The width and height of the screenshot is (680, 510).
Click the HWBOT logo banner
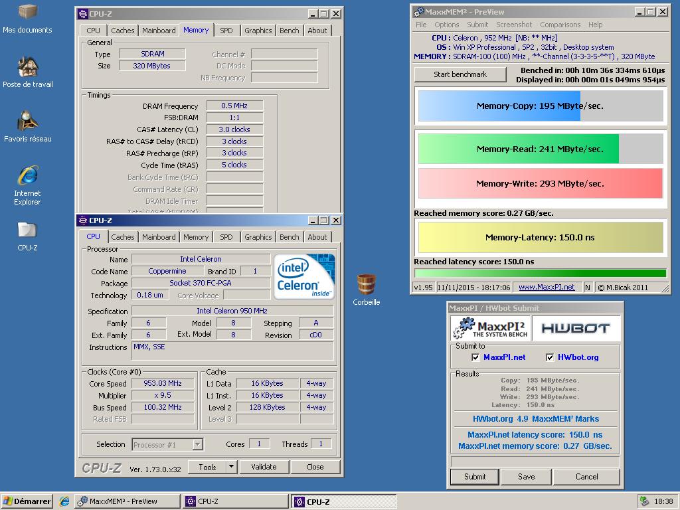[576, 328]
